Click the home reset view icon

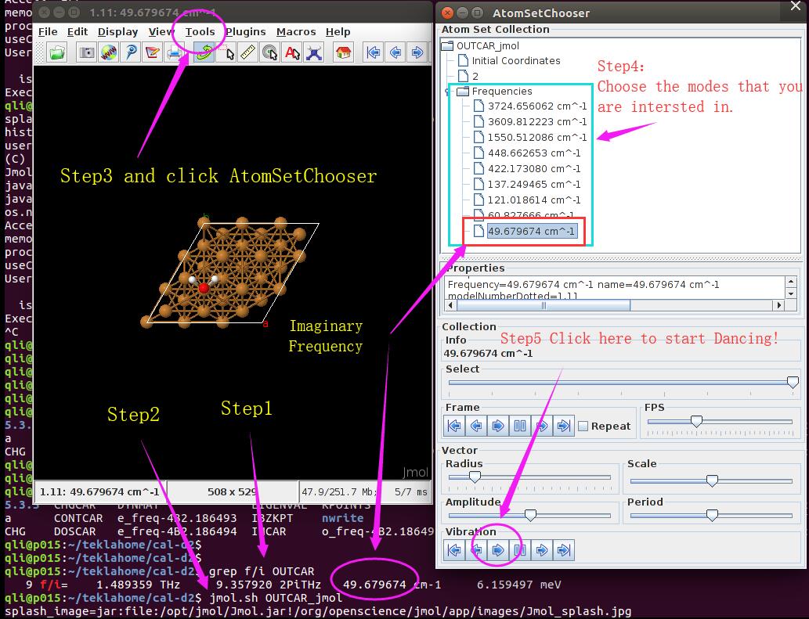coord(342,52)
